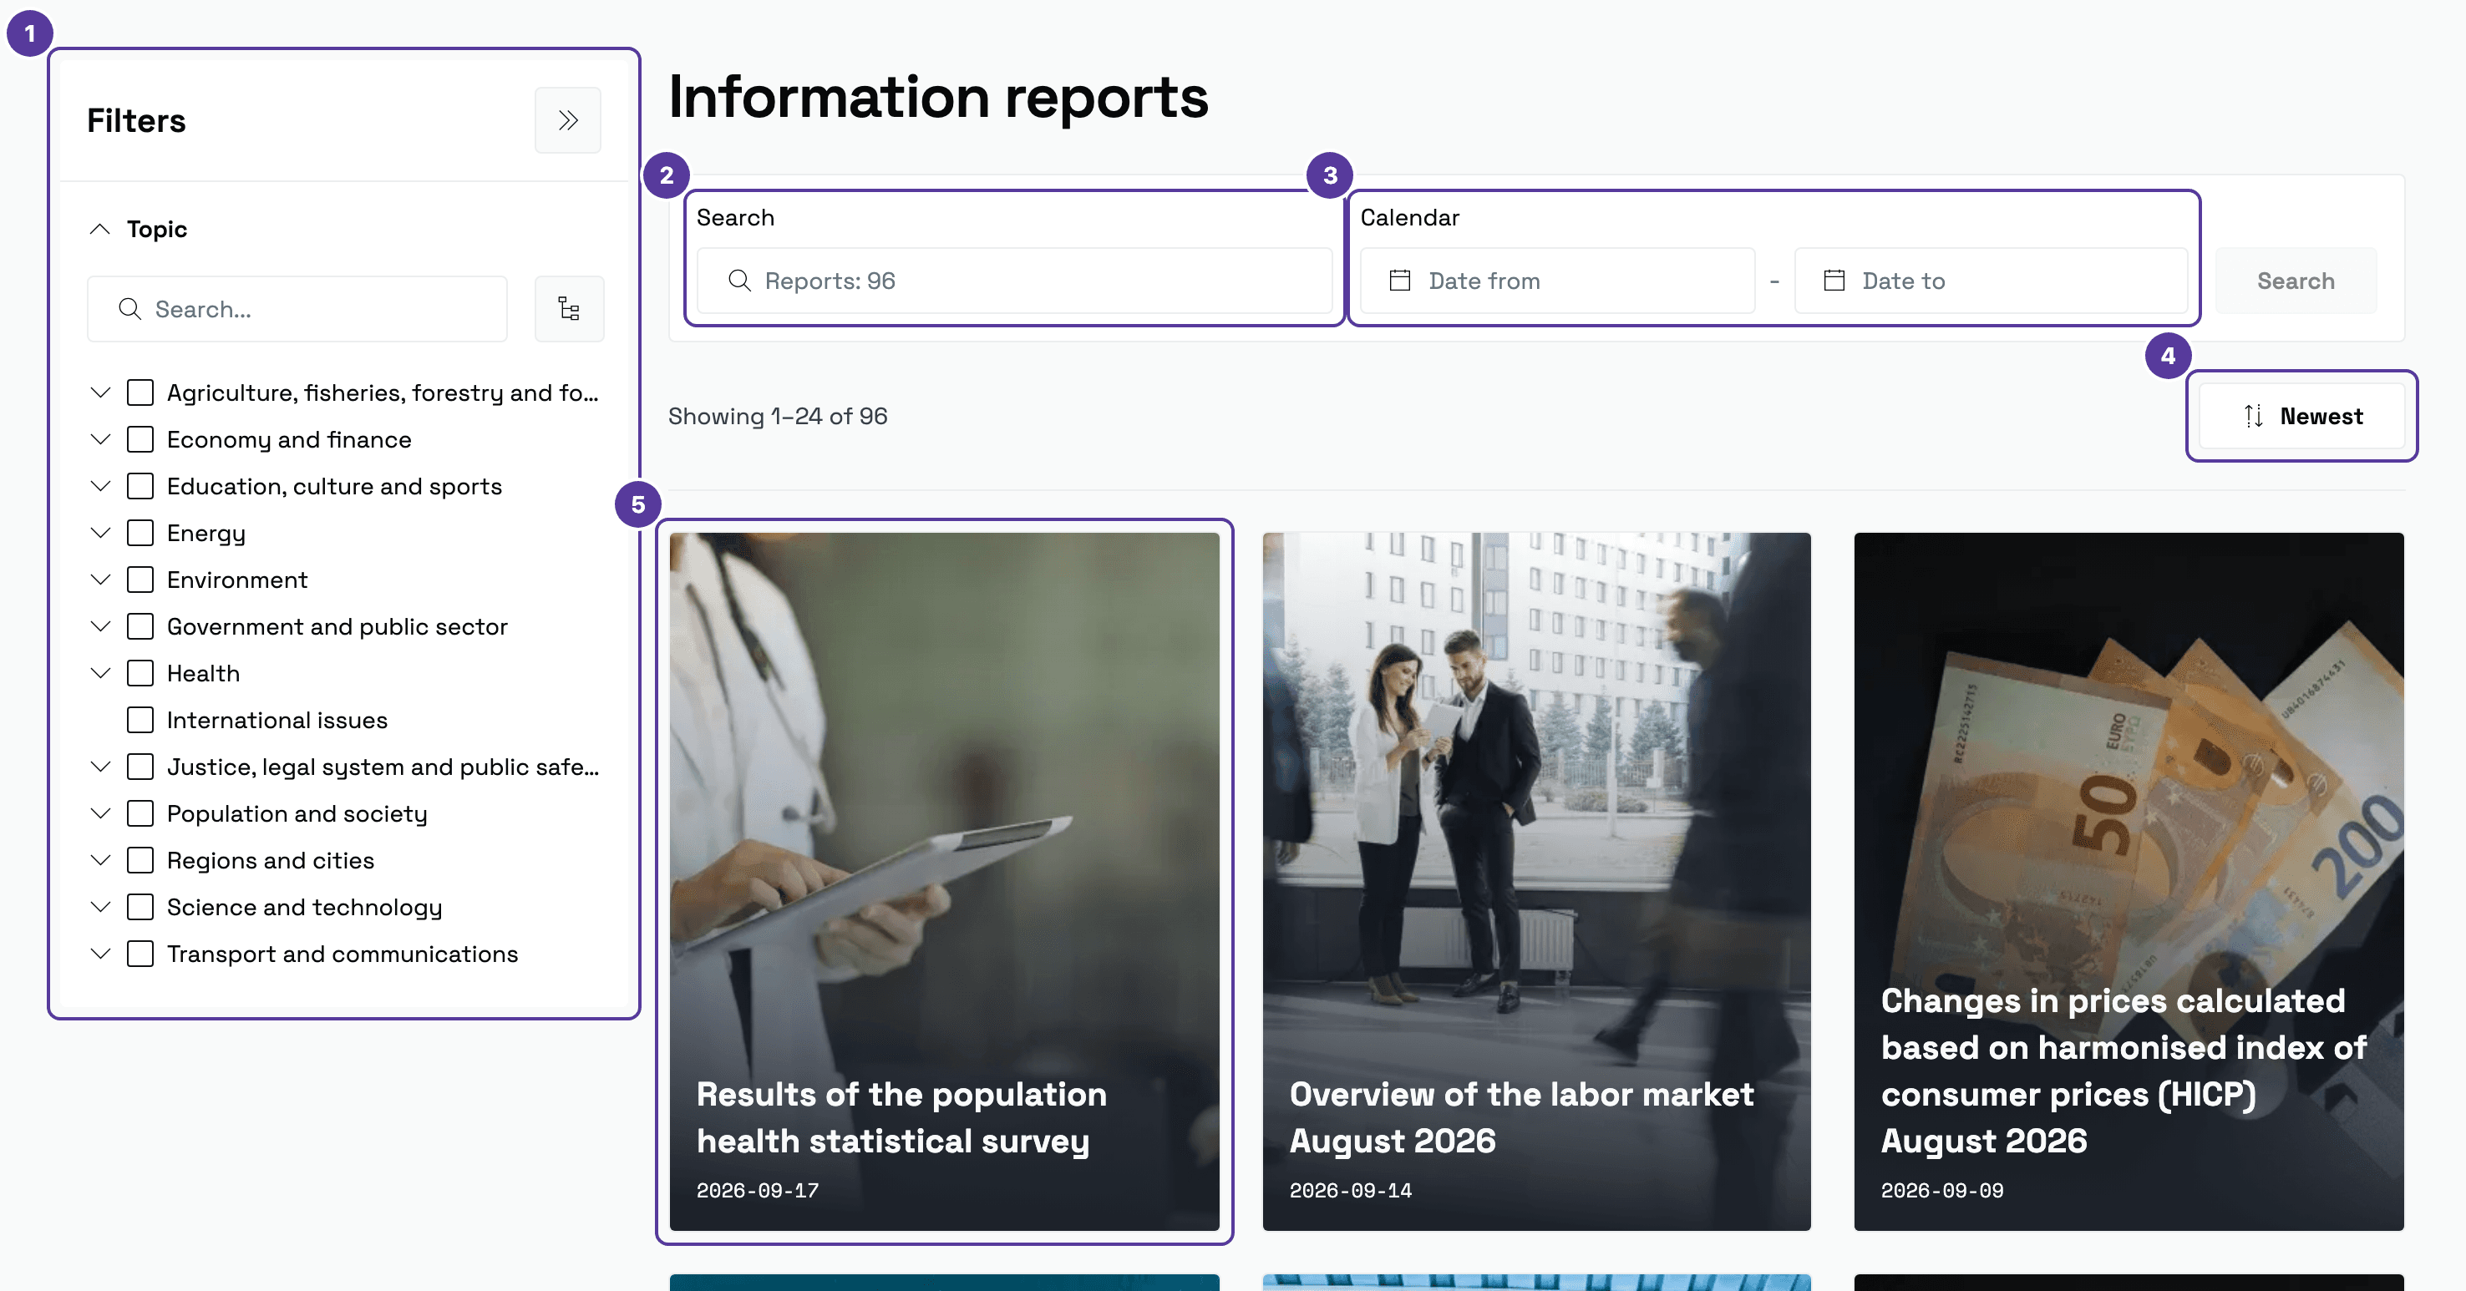Click the Search button beside the calendar
This screenshot has height=1291, width=2466.
click(2296, 281)
